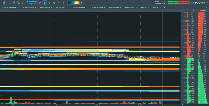Close the XBT/USD@KR tab
The width and height of the screenshot is (209, 106).
click(51, 8)
